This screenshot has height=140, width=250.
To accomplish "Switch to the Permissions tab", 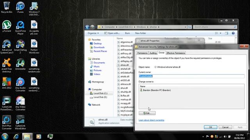I will (142, 53).
